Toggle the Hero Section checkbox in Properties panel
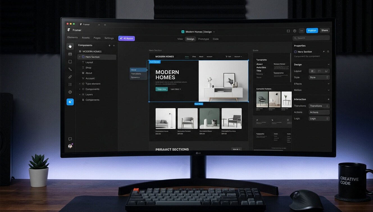The height and width of the screenshot is (212, 373). pos(295,52)
